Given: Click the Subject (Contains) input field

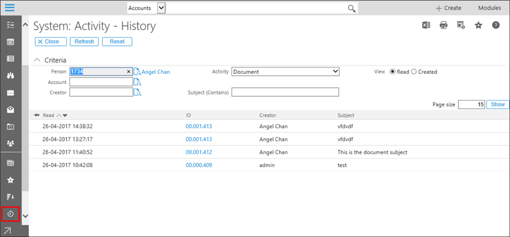Looking at the screenshot, I should pyautogui.click(x=285, y=92).
